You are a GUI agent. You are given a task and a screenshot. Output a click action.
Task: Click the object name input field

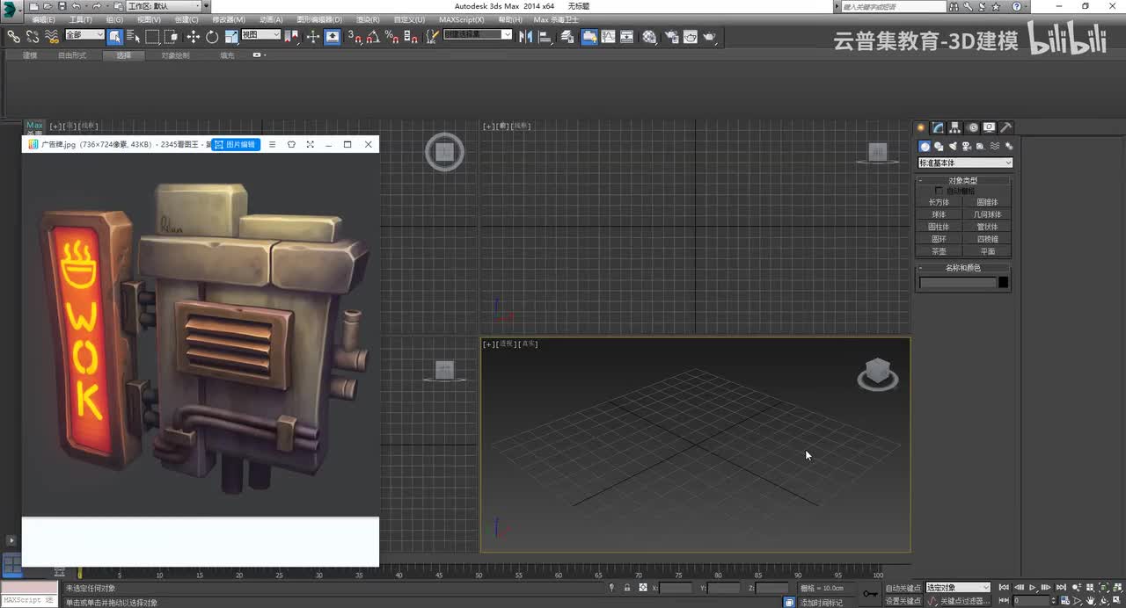point(957,282)
